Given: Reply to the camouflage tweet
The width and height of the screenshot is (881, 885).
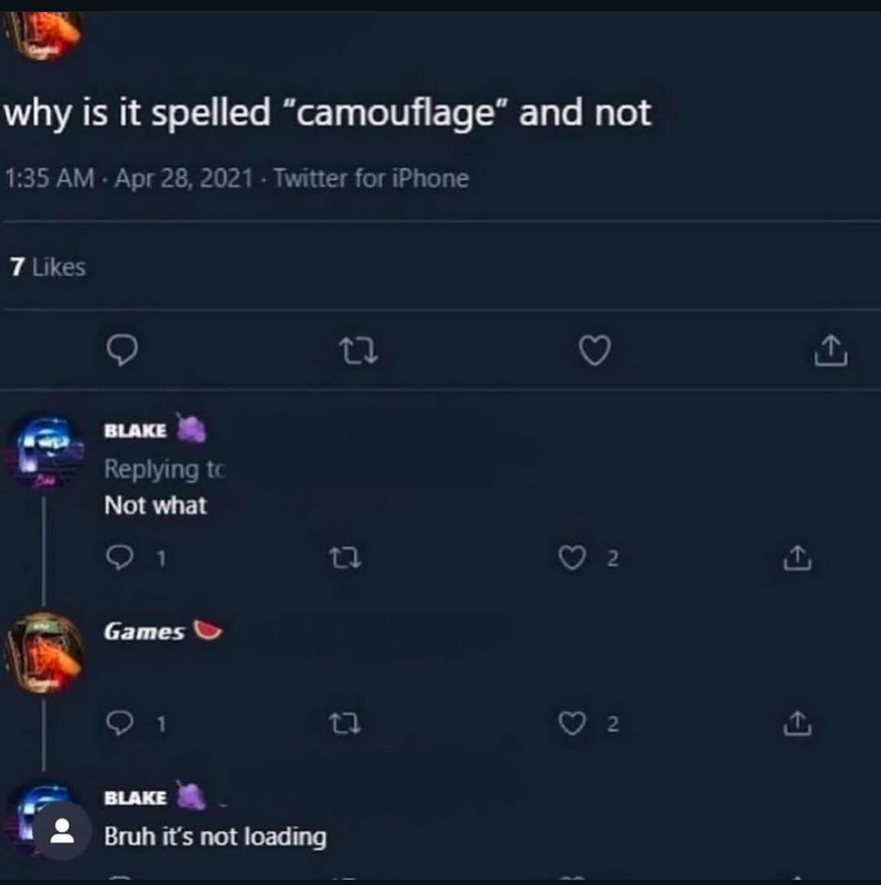Looking at the screenshot, I should [123, 350].
